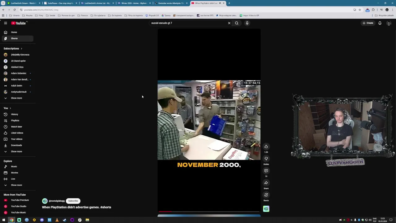Open YouTube Studio link
This screenshot has width=396, height=223.
[x=17, y=206]
